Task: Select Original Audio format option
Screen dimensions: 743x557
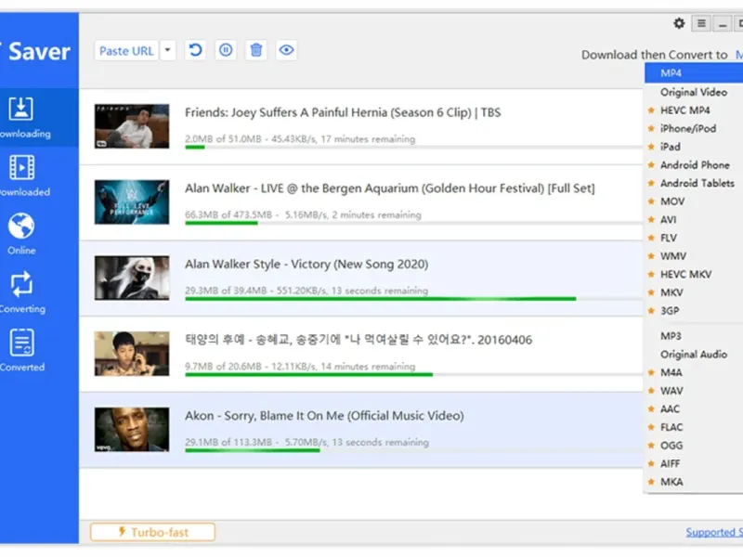Action: [x=694, y=355]
